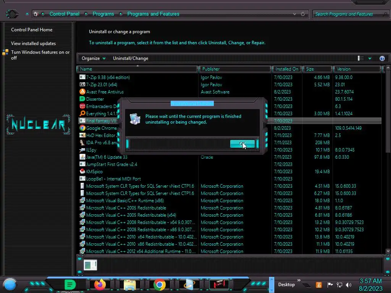Image resolution: width=391 pixels, height=293 pixels.
Task: Open Turn Windows features on or off
Action: [x=40, y=55]
